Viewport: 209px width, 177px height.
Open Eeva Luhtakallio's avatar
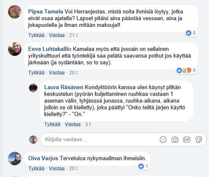(15, 49)
